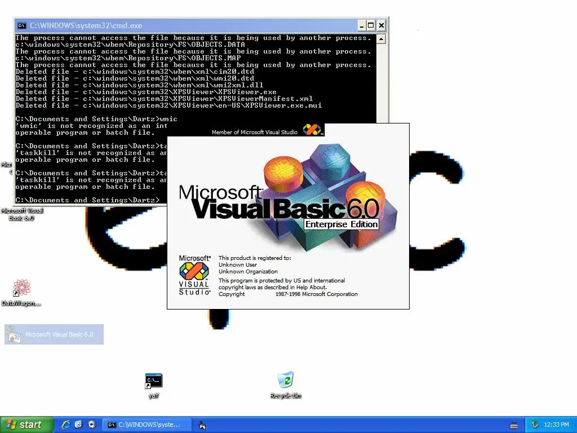Click the Enterprise Edition label on splash
Screen dimensions: 577x433
pyautogui.click(x=341, y=224)
